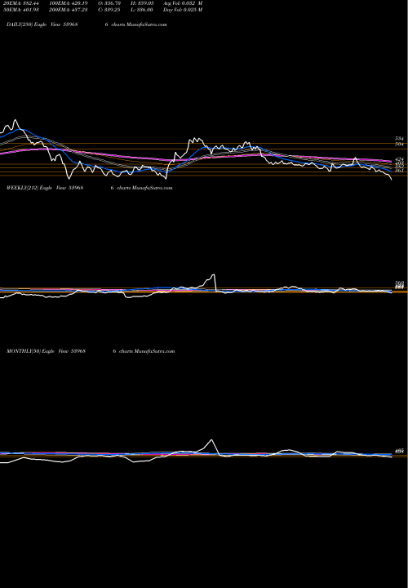Open MunafaSutra.com label on daily chart
The width and height of the screenshot is (408, 588).
[147, 24]
